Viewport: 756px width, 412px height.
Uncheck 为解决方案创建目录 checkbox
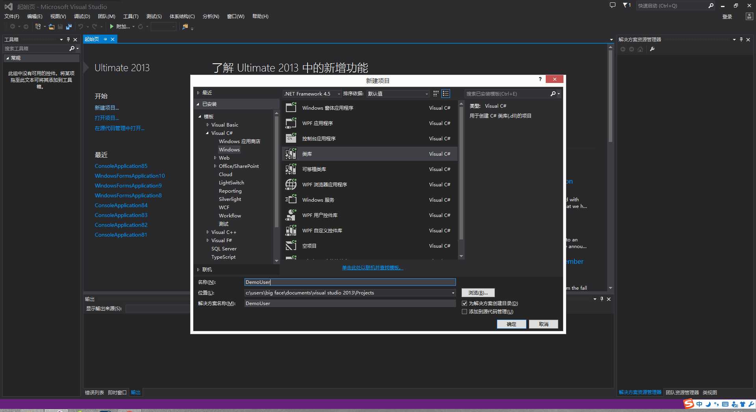465,303
